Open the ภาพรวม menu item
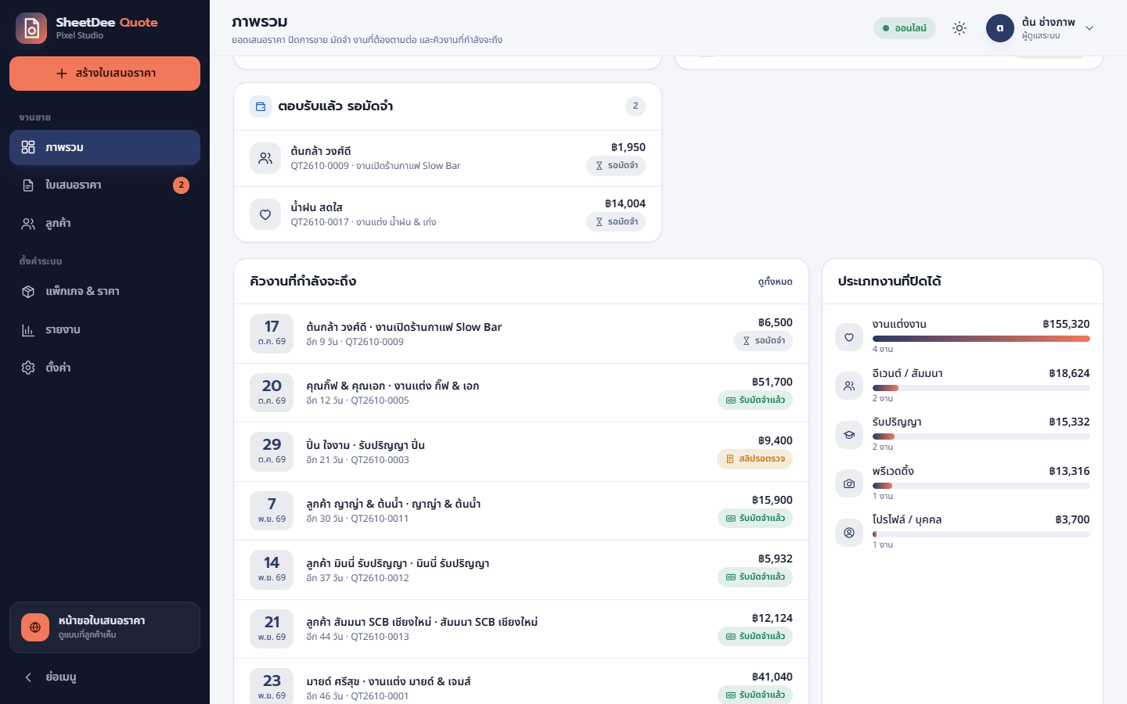The width and height of the screenshot is (1127, 704). point(105,148)
